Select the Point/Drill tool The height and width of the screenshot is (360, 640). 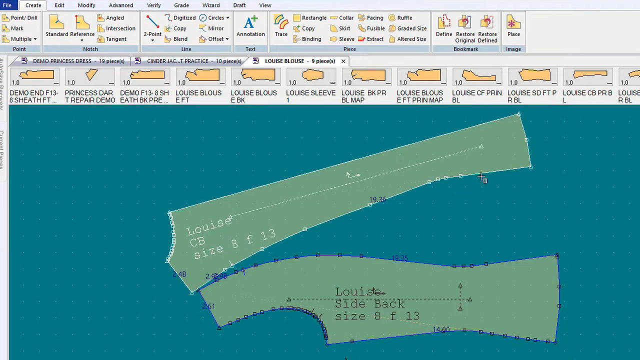tap(19, 18)
